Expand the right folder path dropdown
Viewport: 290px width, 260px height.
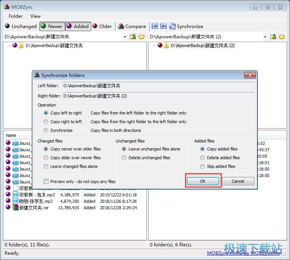pyautogui.click(x=265, y=37)
